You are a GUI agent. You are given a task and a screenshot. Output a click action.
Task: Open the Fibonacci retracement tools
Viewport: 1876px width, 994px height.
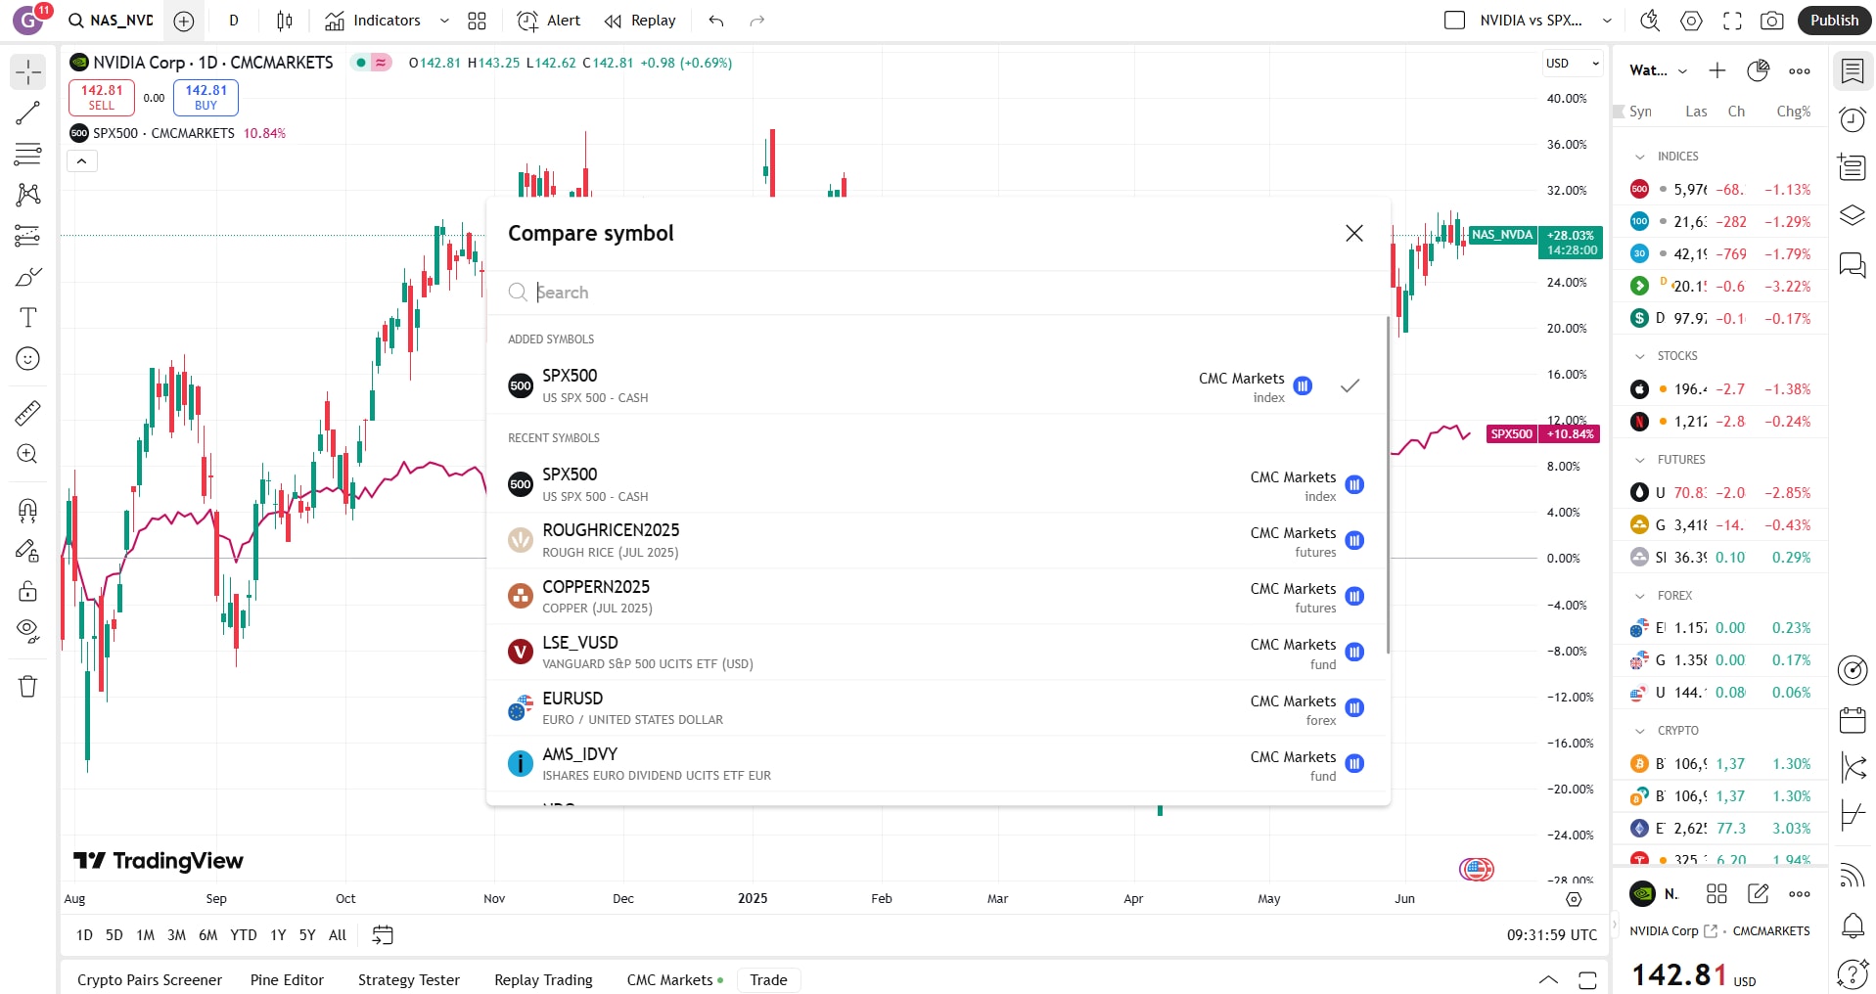point(28,154)
